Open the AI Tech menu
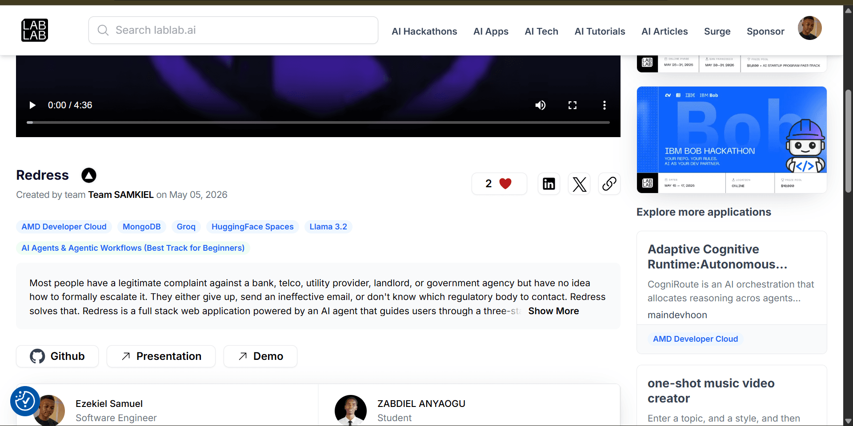 point(541,32)
